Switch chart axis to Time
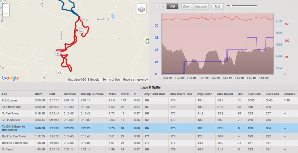 pyautogui.click(x=160, y=6)
